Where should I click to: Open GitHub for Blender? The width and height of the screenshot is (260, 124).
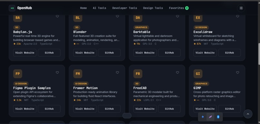pos(109,52)
